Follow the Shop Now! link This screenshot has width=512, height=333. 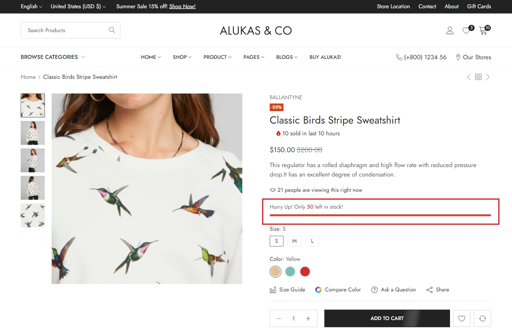[x=182, y=6]
